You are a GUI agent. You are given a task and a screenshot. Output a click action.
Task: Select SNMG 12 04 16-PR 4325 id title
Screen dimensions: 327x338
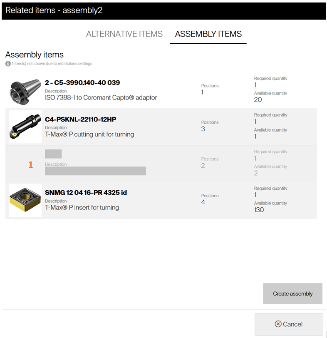click(86, 193)
